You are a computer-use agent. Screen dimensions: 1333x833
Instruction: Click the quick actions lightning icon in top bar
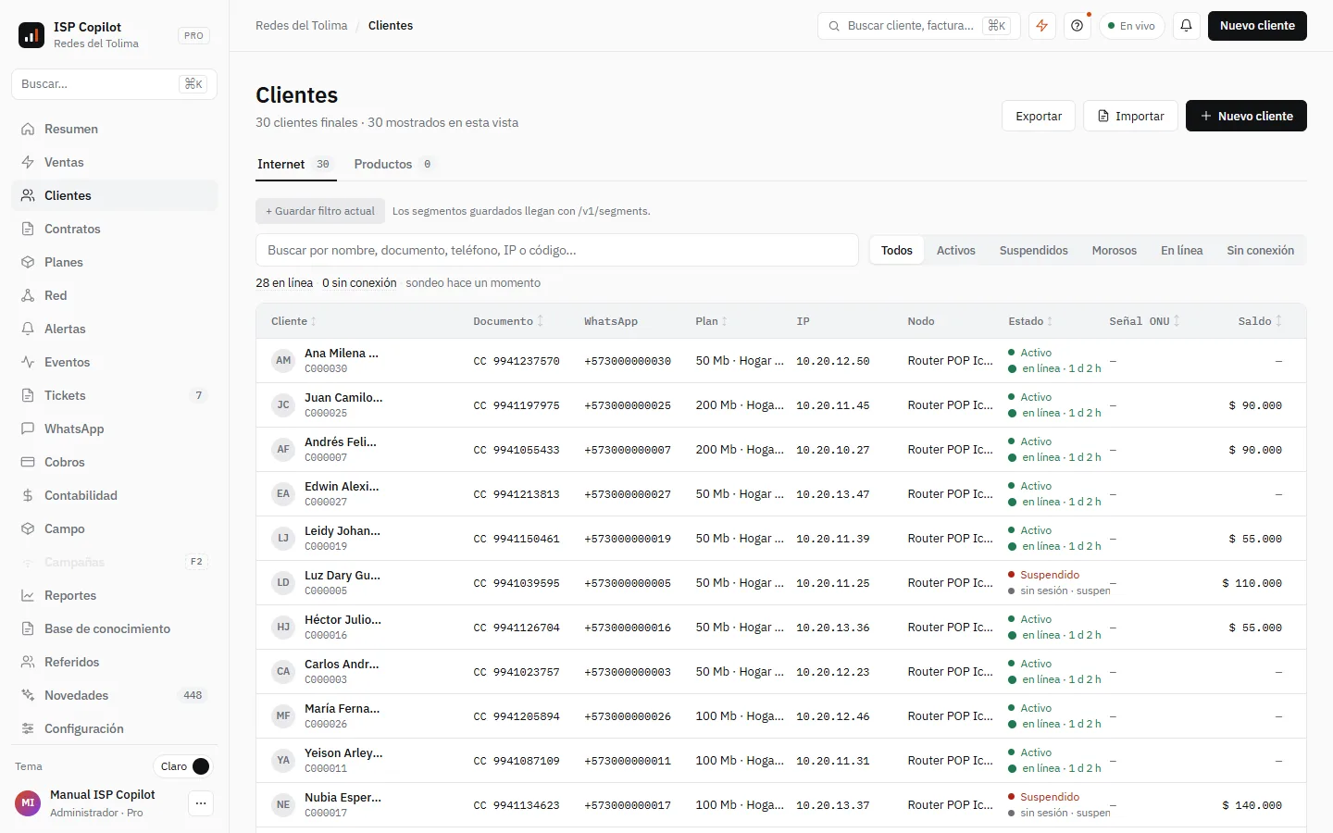(1042, 26)
